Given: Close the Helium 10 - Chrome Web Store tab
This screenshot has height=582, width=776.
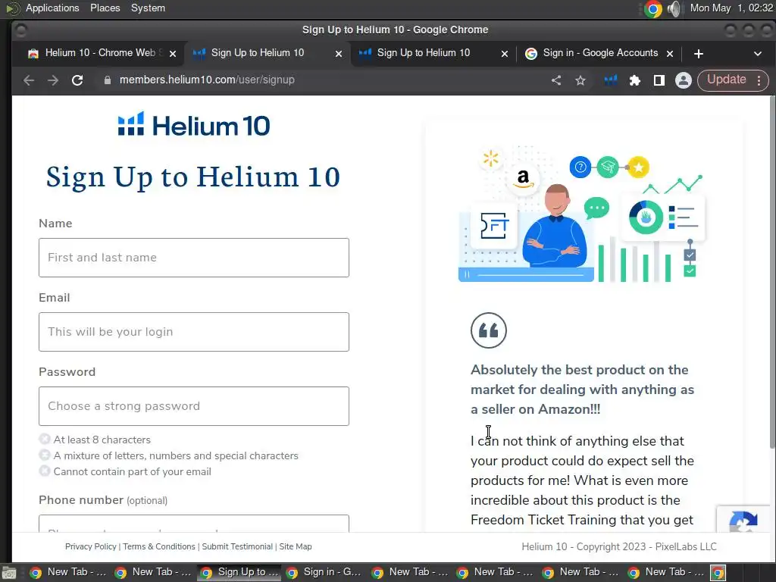Looking at the screenshot, I should pos(172,54).
